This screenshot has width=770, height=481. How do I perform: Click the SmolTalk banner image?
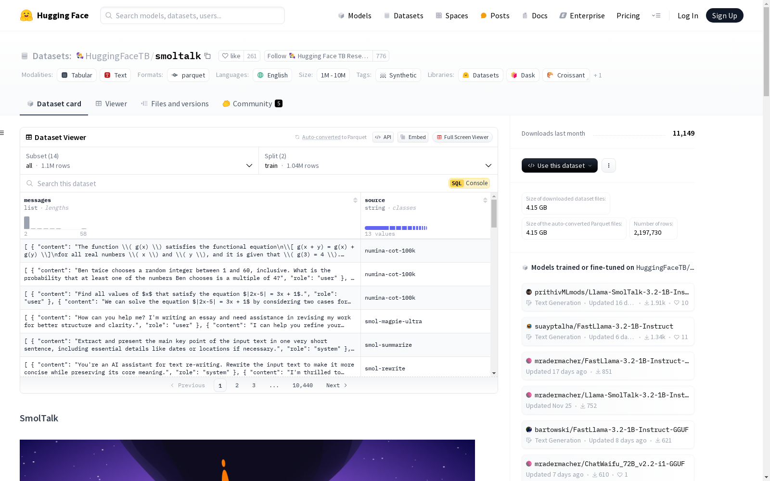(247, 460)
